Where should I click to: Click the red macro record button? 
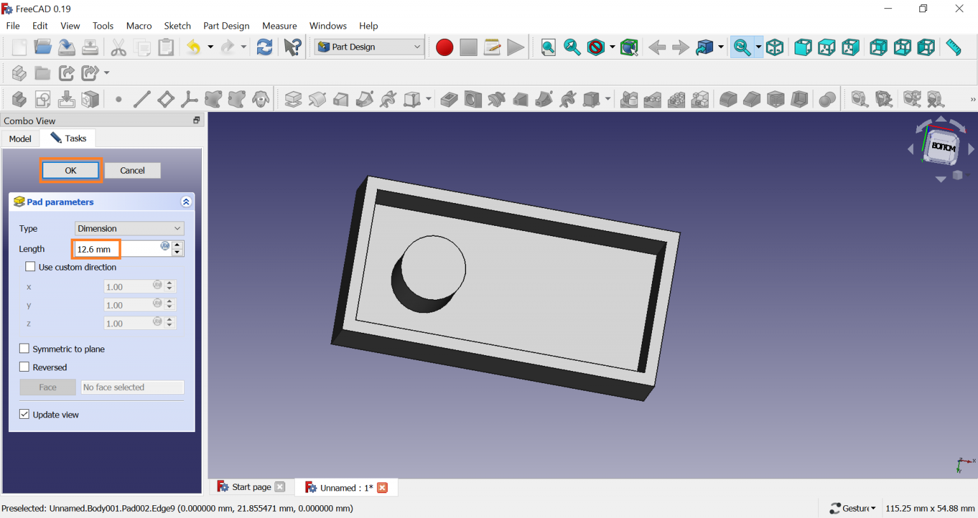tap(444, 48)
